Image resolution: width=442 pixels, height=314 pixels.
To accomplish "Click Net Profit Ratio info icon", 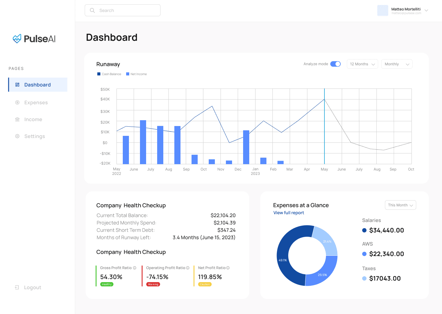I will (x=228, y=268).
